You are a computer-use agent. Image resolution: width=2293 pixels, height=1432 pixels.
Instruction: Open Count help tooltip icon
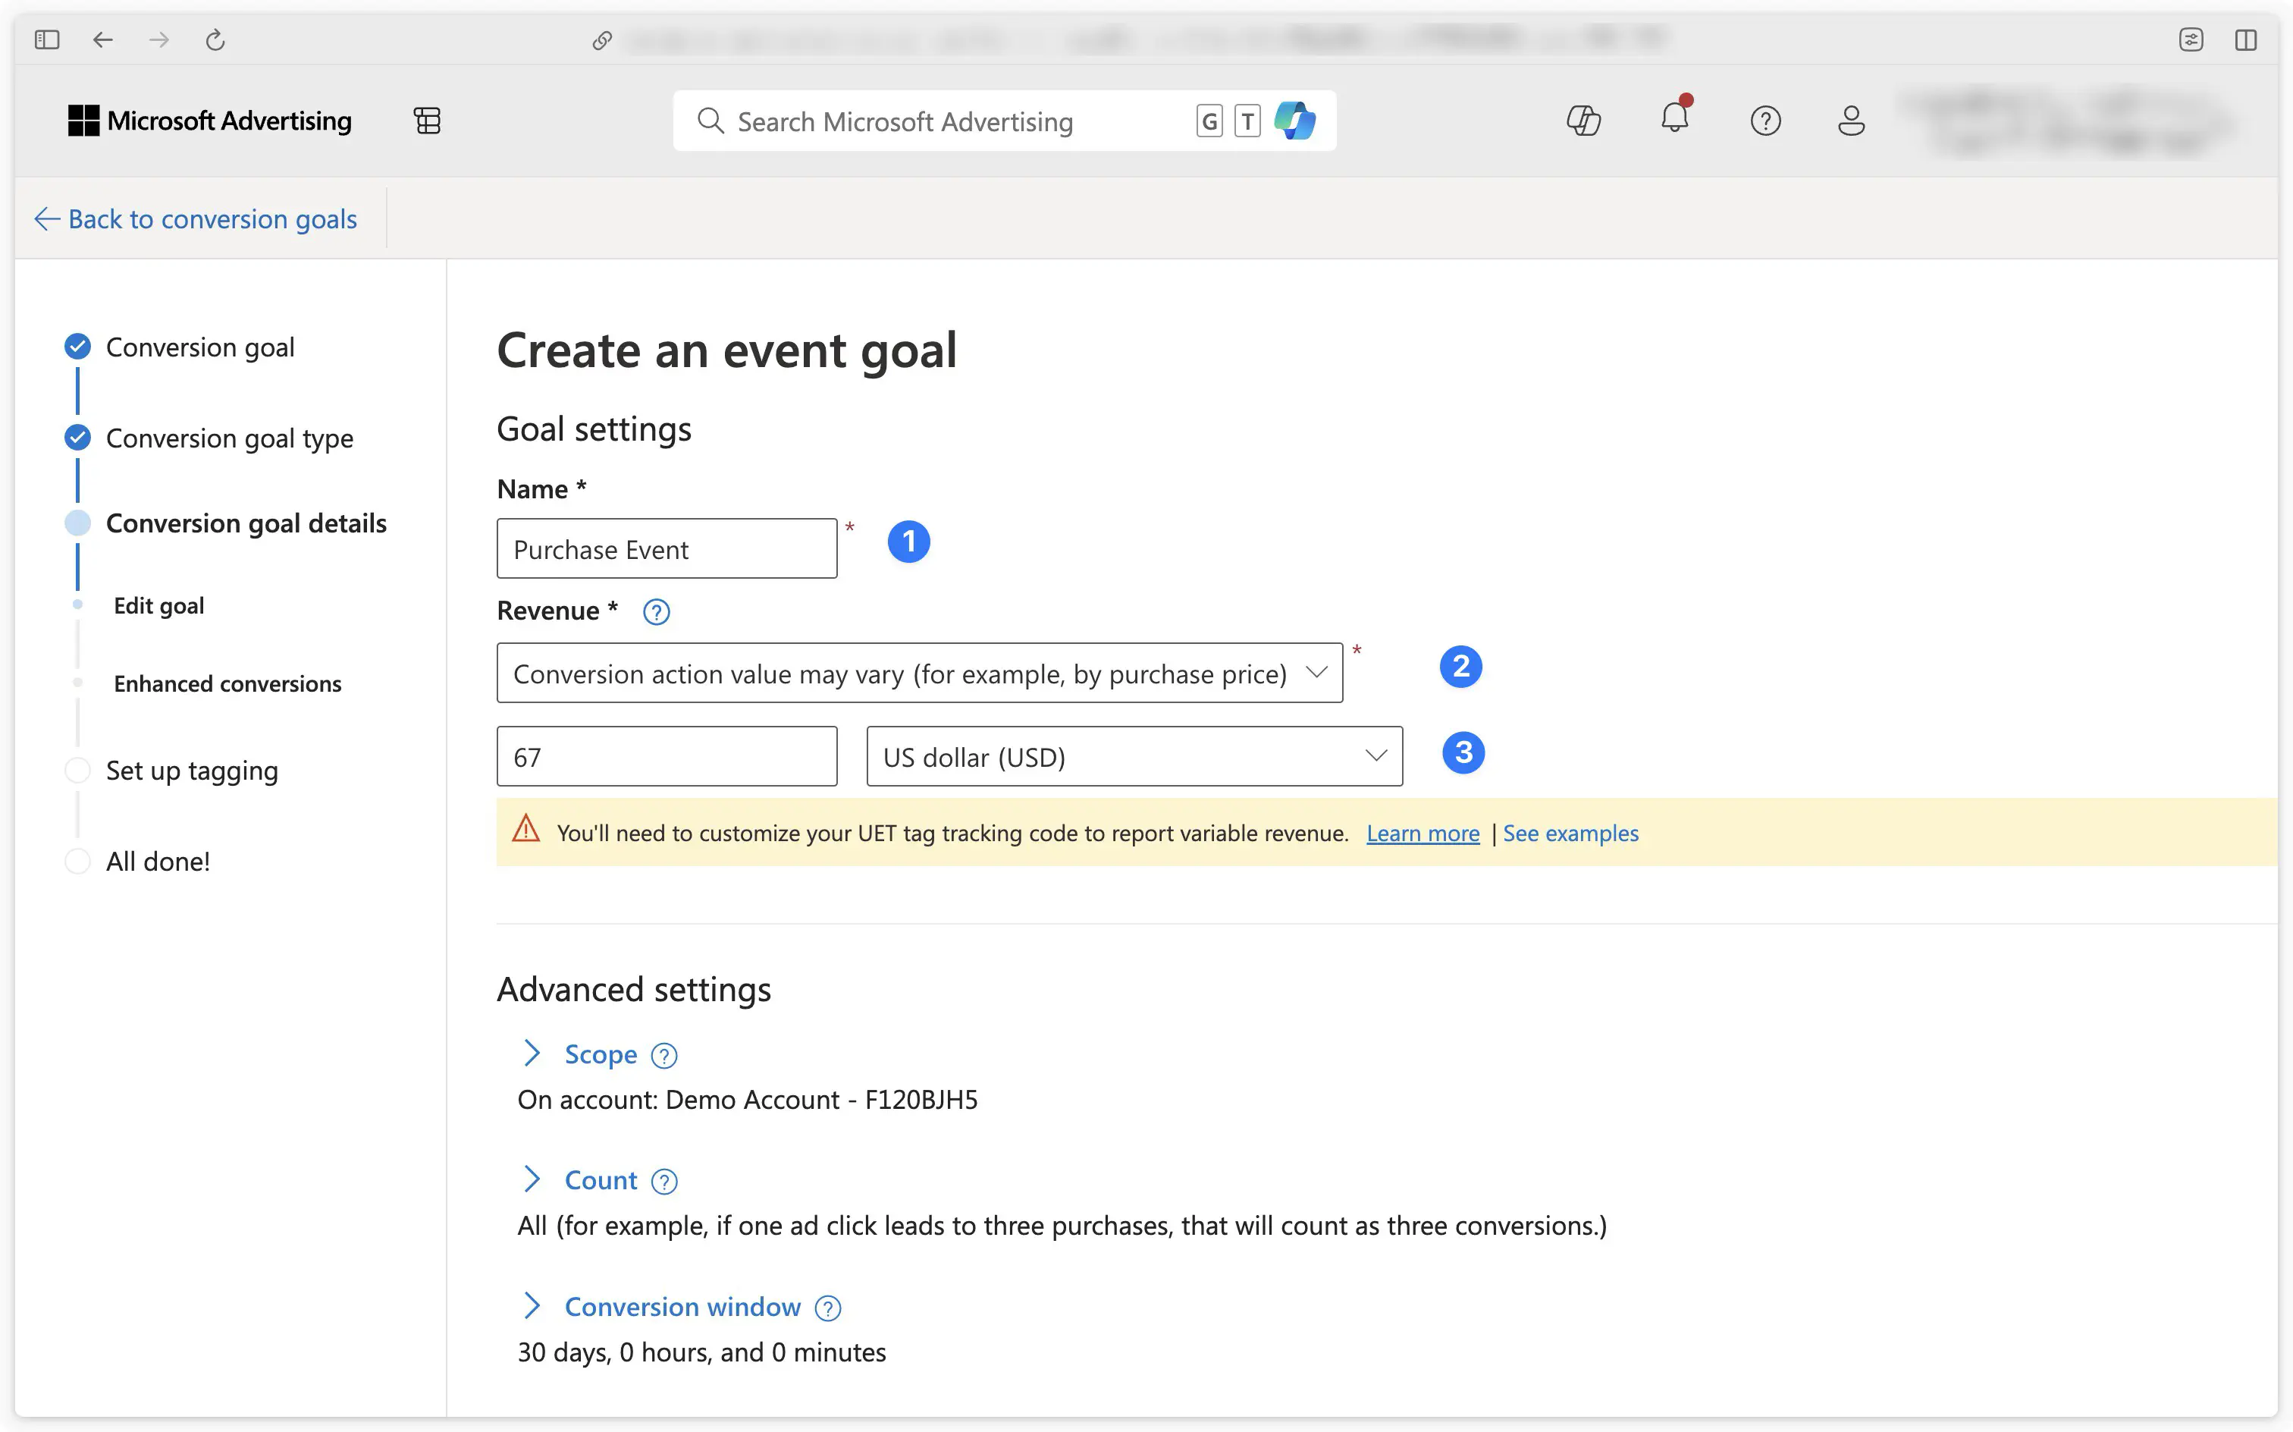click(664, 1181)
